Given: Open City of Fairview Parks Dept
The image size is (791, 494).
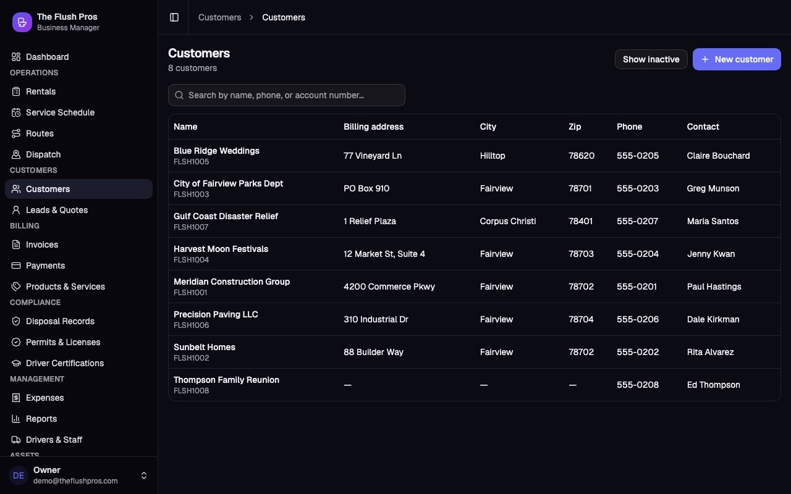Looking at the screenshot, I should point(228,183).
